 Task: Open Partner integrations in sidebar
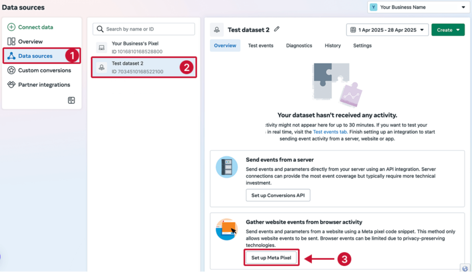tap(44, 85)
